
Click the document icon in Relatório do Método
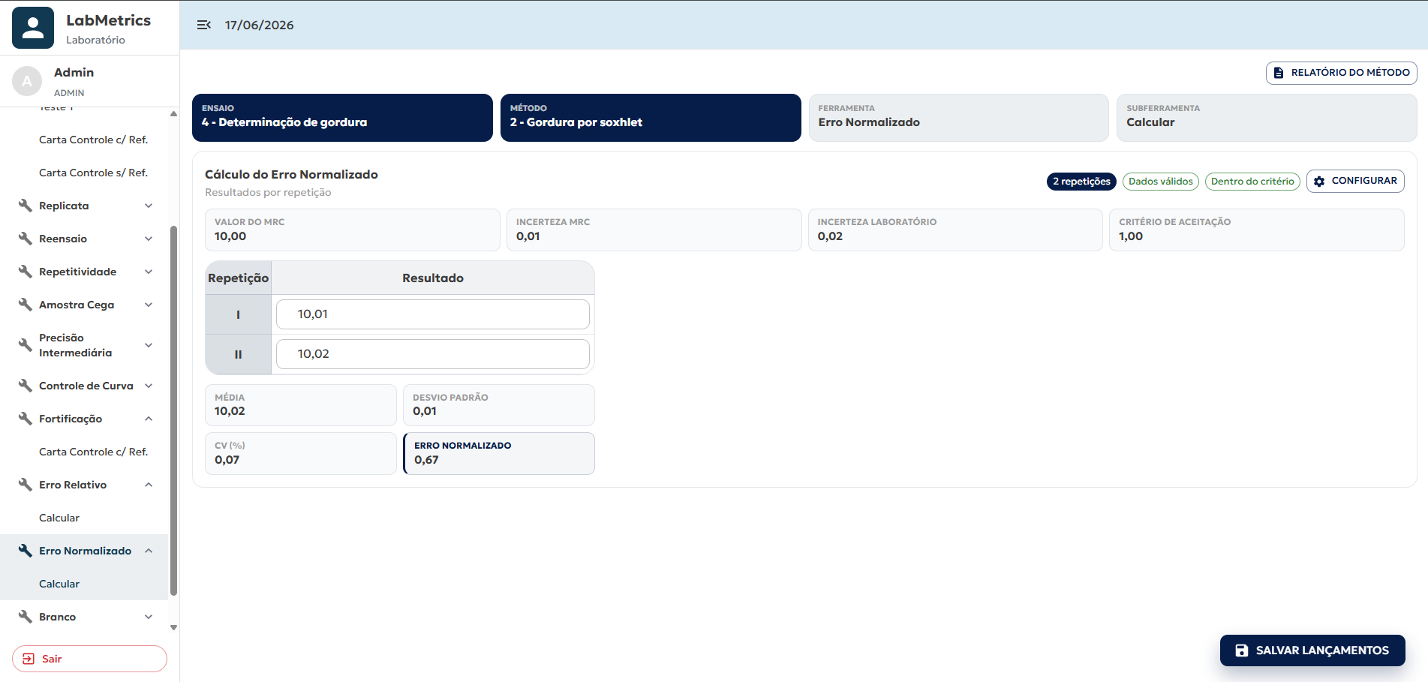tap(1279, 73)
